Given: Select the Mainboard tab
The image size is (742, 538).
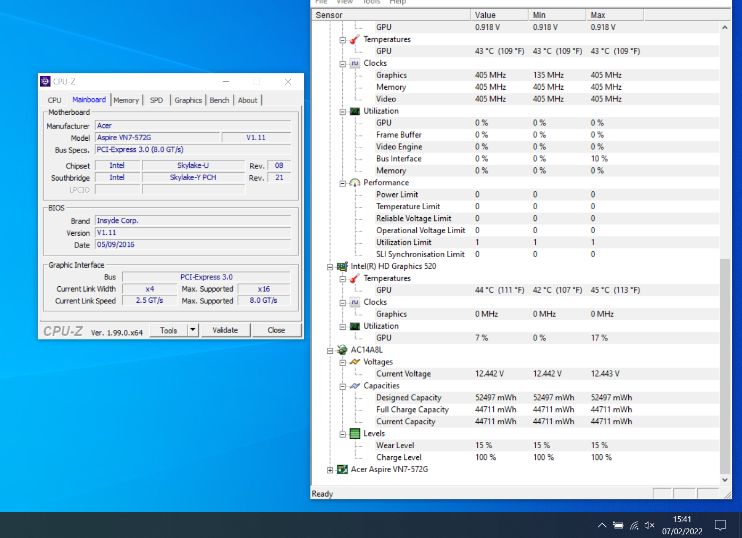Looking at the screenshot, I should pyautogui.click(x=89, y=99).
